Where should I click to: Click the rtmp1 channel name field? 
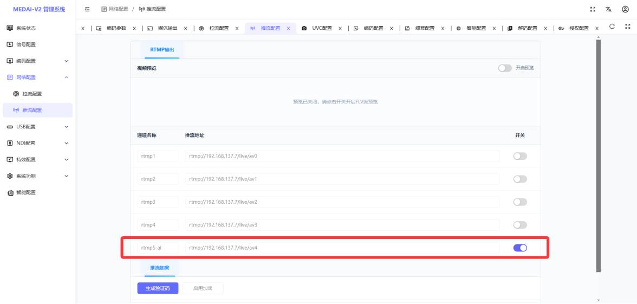tap(158, 156)
